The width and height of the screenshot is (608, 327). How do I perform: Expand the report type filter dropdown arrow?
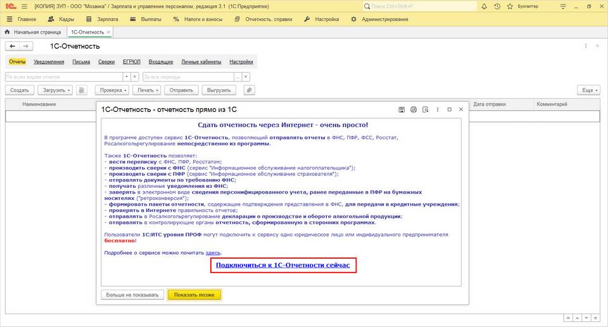coord(127,77)
